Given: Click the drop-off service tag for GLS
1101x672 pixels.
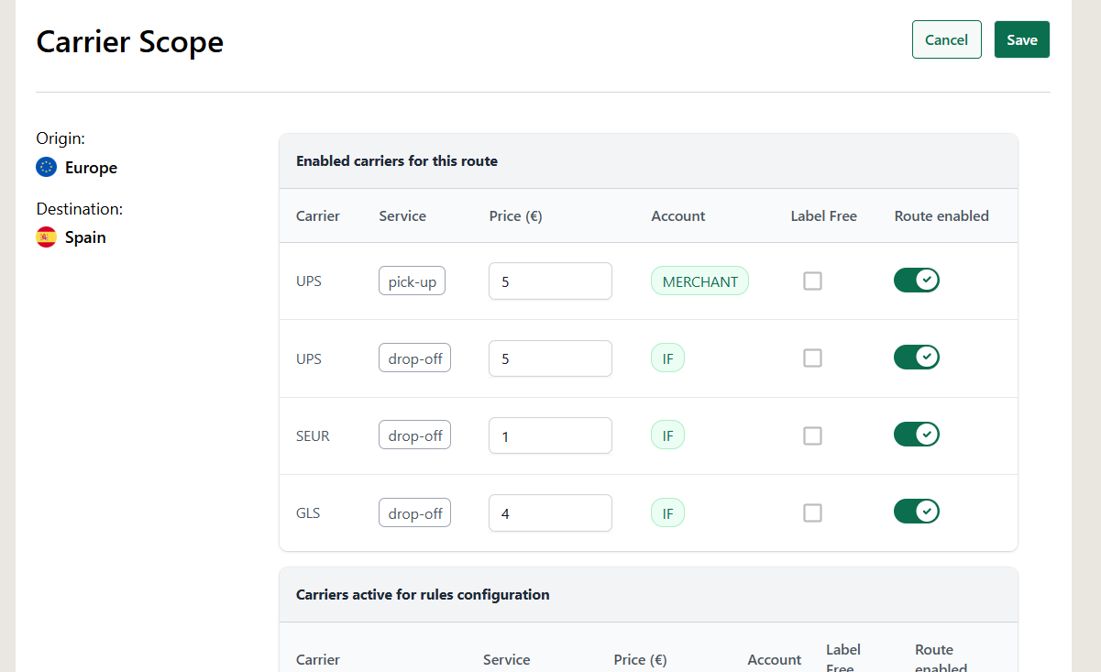Looking at the screenshot, I should pos(414,512).
